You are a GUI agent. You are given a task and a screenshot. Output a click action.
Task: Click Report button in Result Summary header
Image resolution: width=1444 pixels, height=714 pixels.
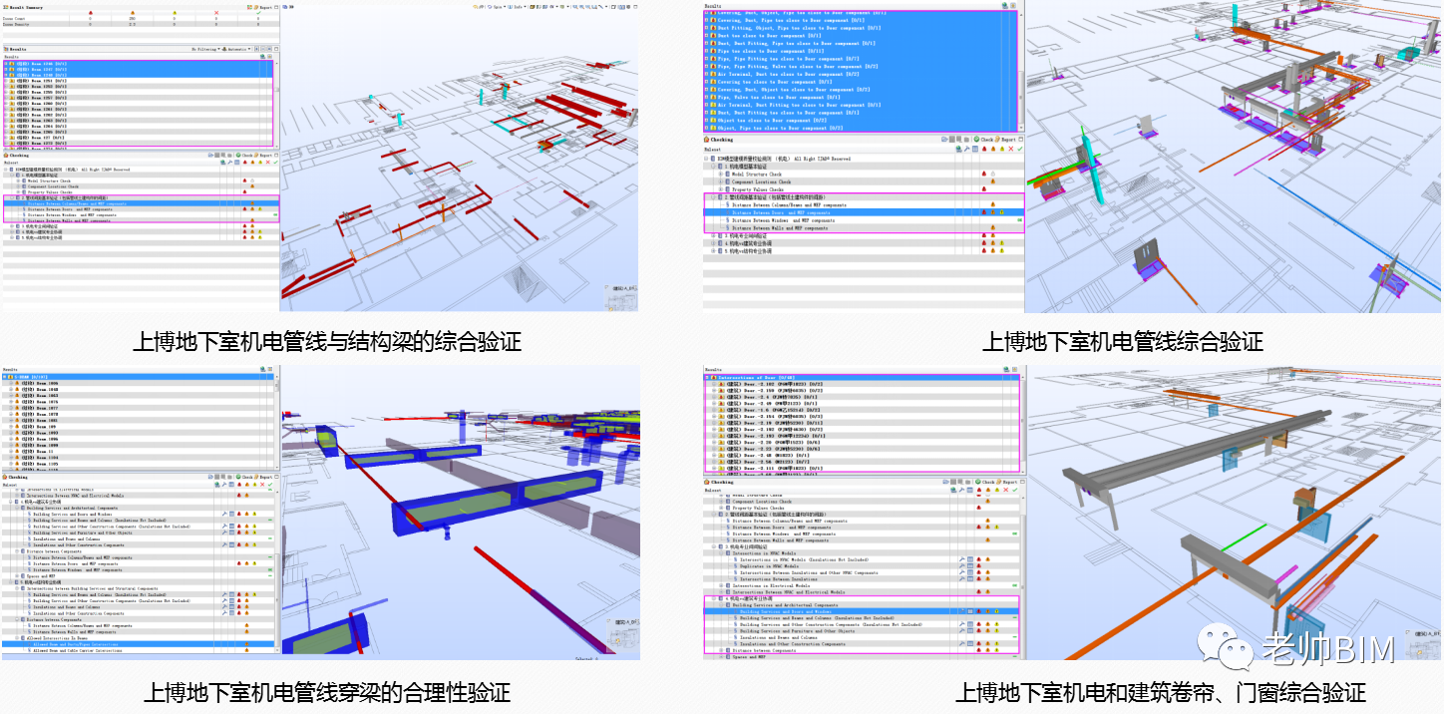(263, 8)
